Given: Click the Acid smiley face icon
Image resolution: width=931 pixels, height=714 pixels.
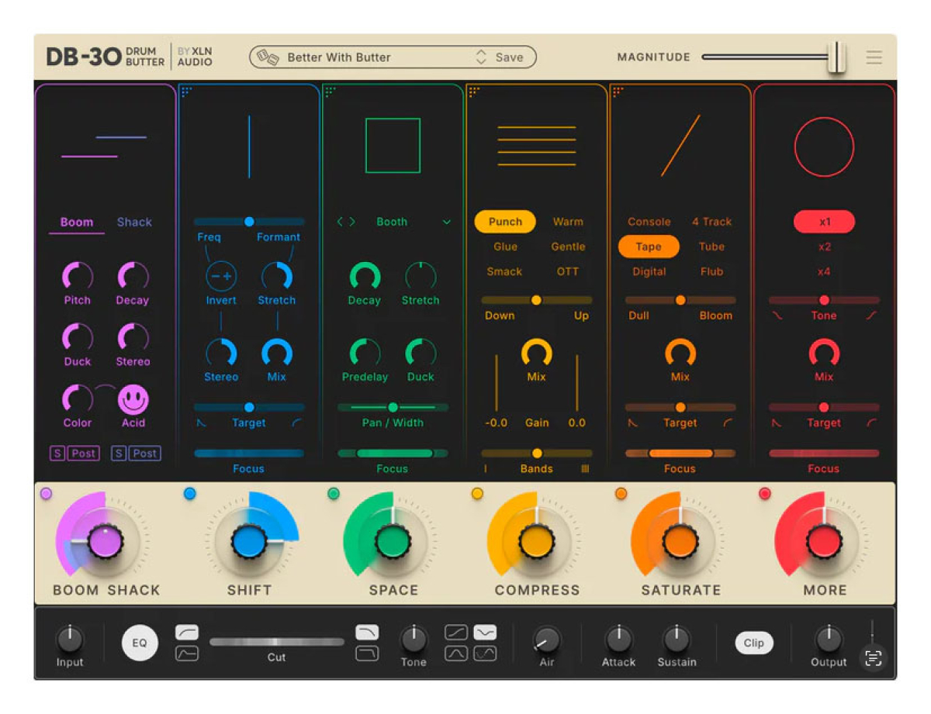Looking at the screenshot, I should tap(133, 400).
